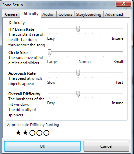Switch to the General tab
Screen dimensions: 134x154
pos(12,14)
